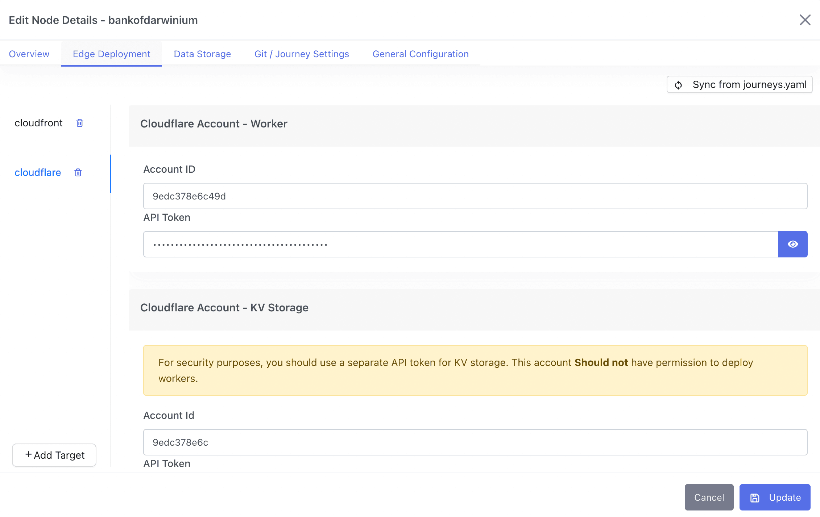The image size is (820, 517).
Task: Select the Edge Deployment tab
Action: pyautogui.click(x=111, y=54)
